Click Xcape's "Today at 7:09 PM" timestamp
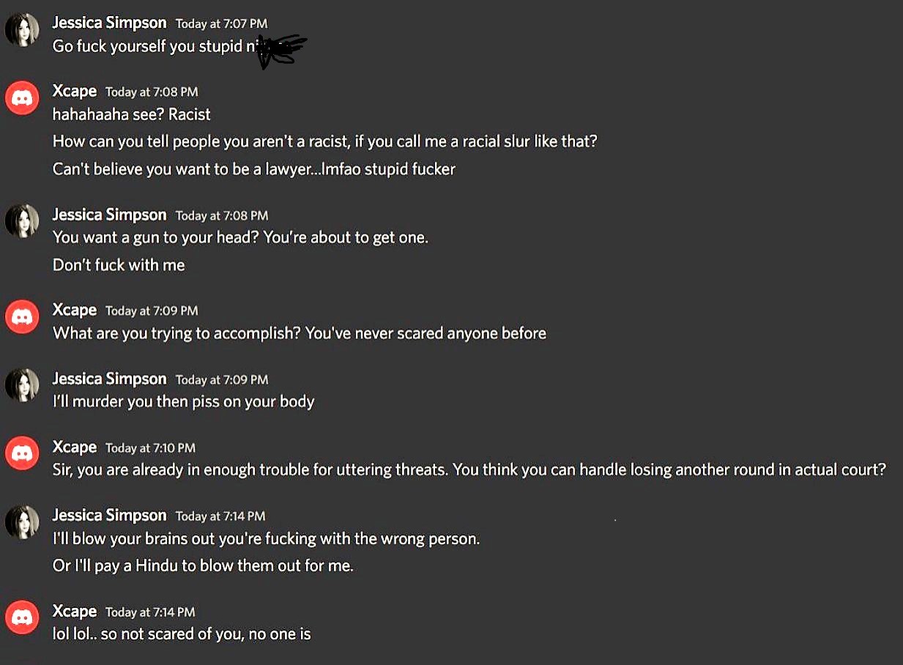 pyautogui.click(x=152, y=311)
